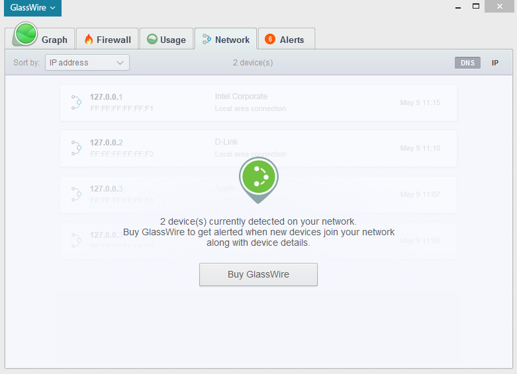Toggle the IP display mode
This screenshot has width=517, height=374.
[x=495, y=63]
